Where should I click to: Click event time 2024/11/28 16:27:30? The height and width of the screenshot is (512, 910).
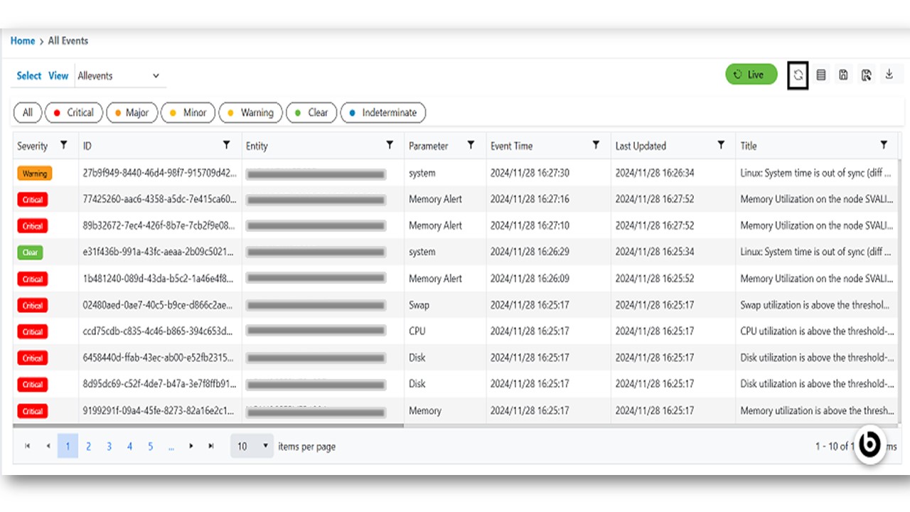pyautogui.click(x=530, y=174)
